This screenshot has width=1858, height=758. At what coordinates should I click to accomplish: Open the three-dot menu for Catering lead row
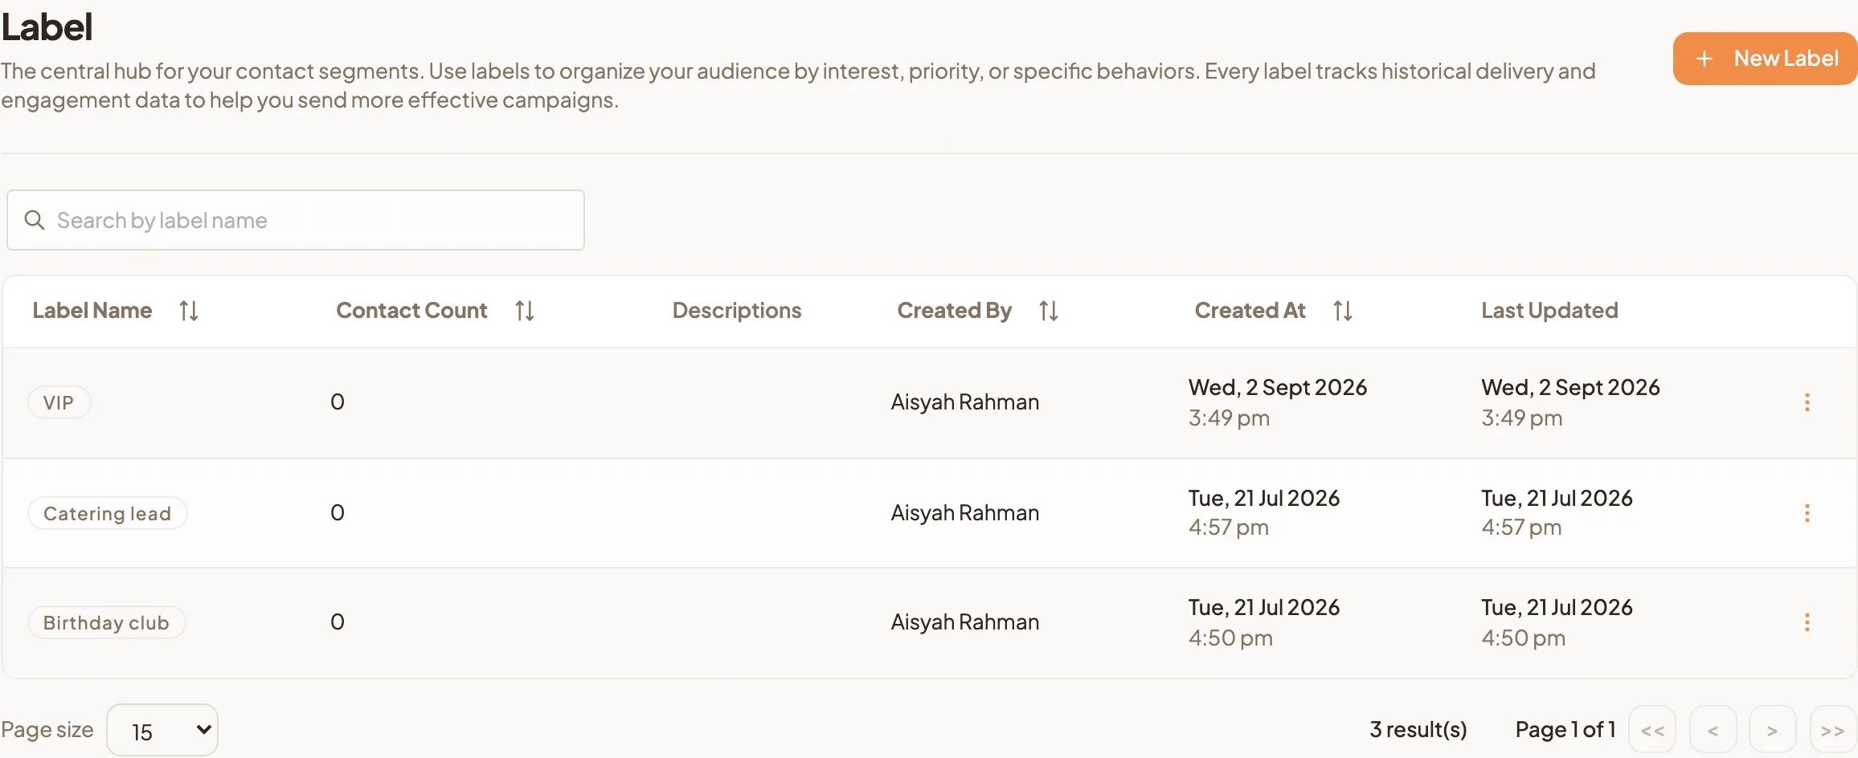pyautogui.click(x=1807, y=513)
